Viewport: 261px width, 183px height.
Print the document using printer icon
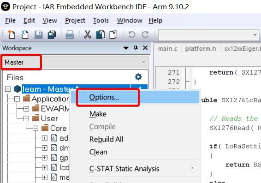tap(70, 35)
